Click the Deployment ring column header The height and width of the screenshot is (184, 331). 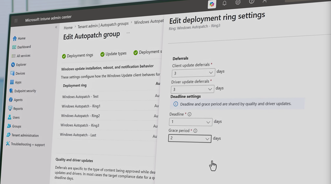pos(75,86)
